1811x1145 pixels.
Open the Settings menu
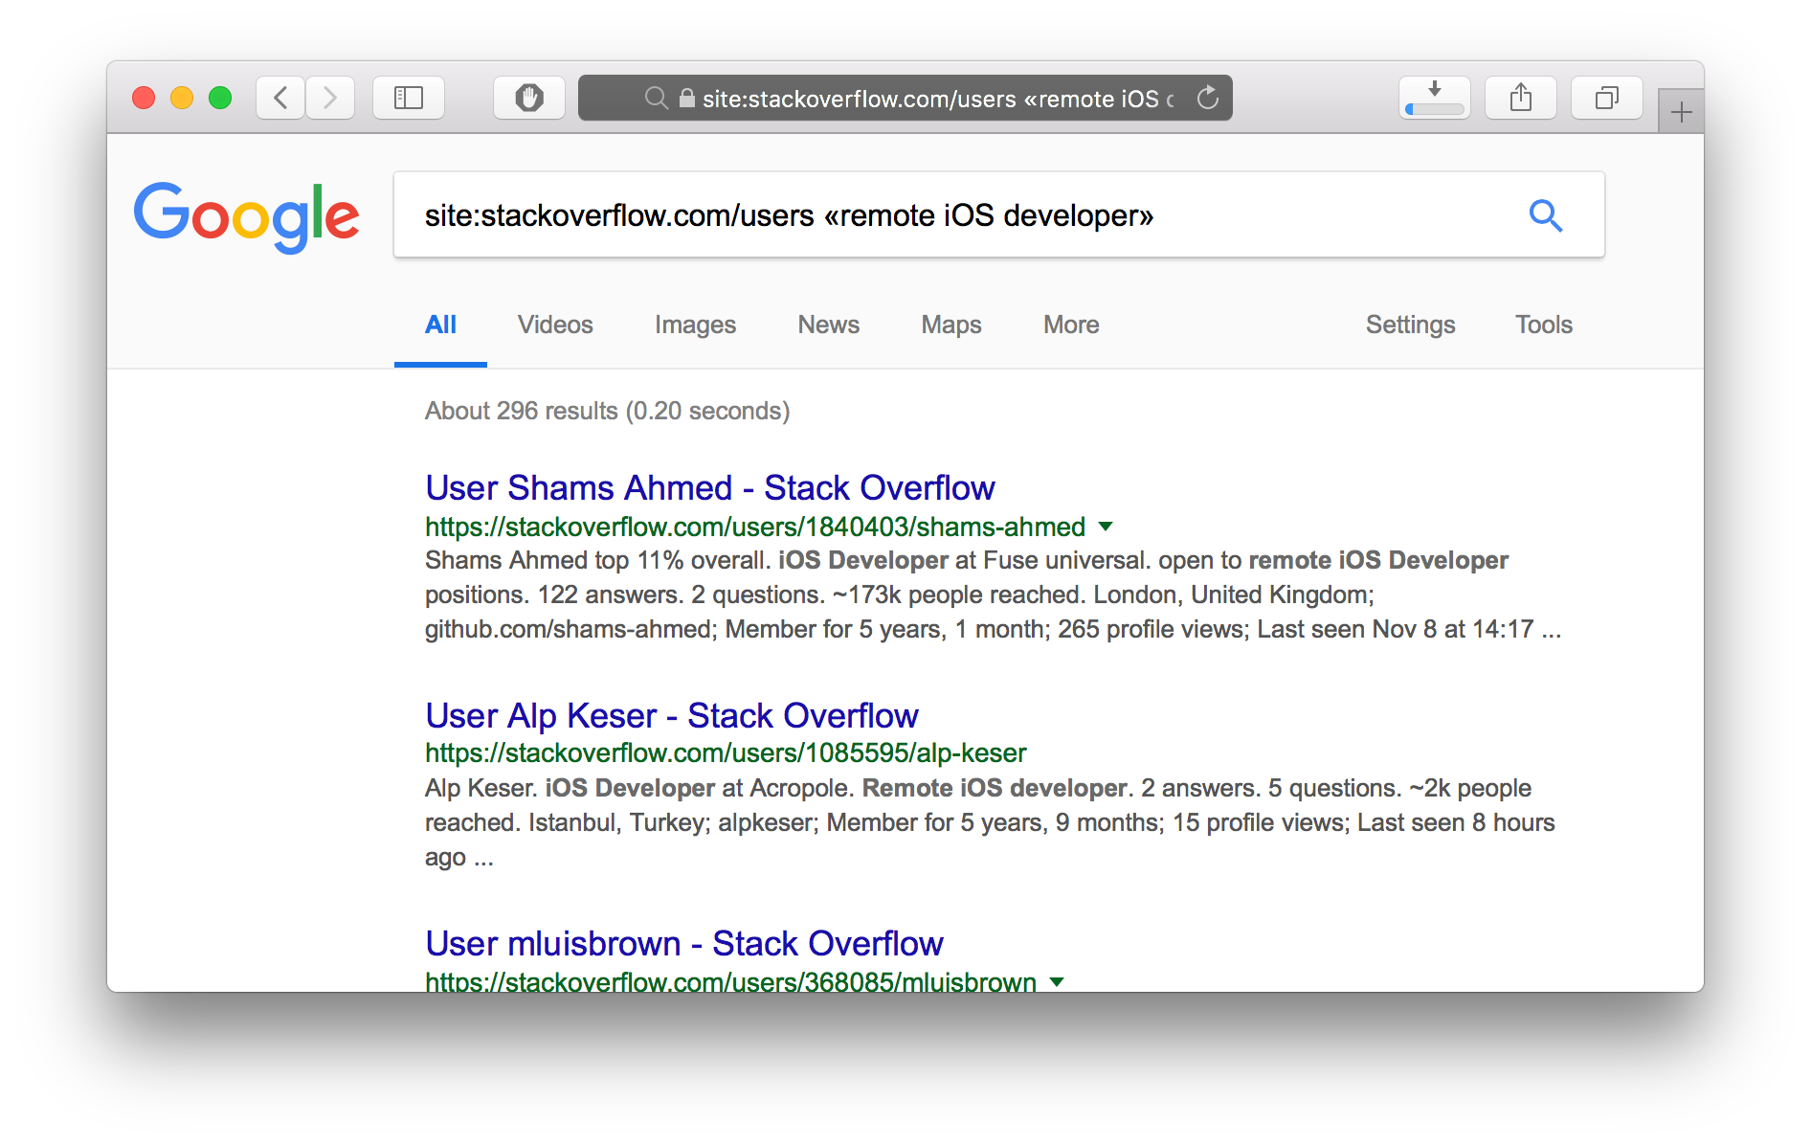click(x=1410, y=325)
